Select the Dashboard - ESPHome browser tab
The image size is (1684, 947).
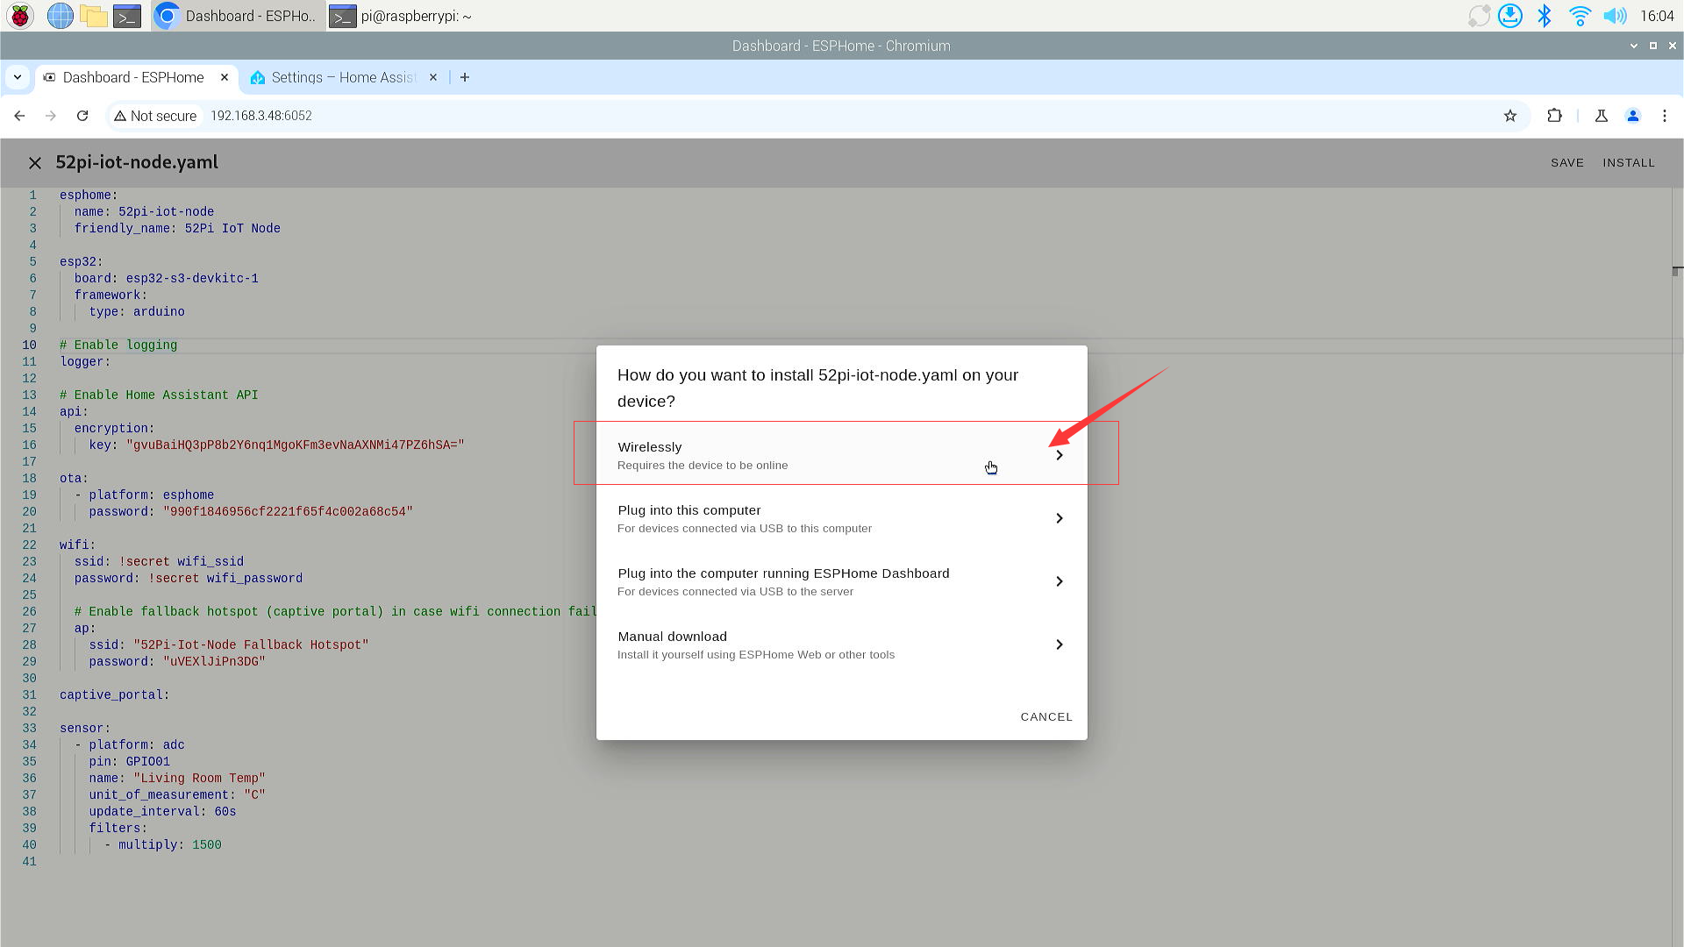click(136, 77)
